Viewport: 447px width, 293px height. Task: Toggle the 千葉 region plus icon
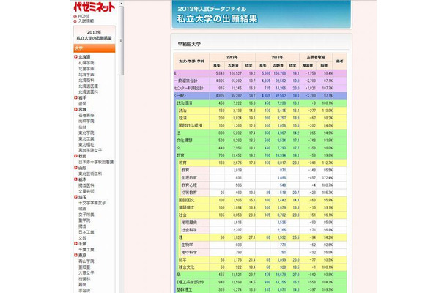pos(75,243)
